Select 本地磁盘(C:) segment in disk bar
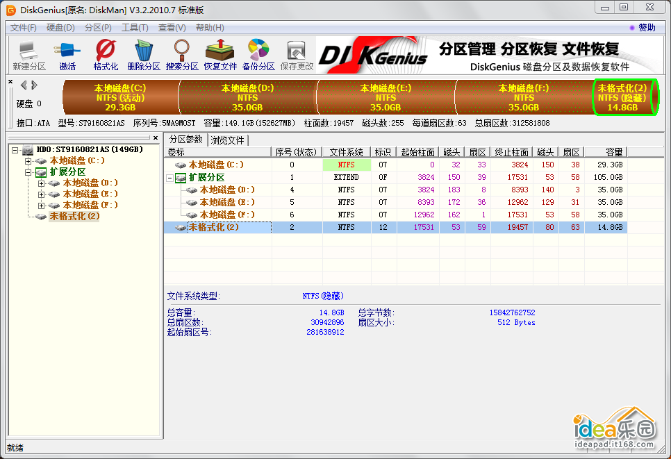This screenshot has width=671, height=459. click(120, 97)
